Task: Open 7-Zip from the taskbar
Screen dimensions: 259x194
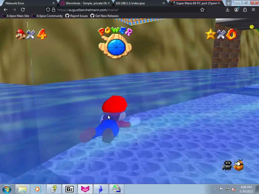Action: (x=70, y=189)
